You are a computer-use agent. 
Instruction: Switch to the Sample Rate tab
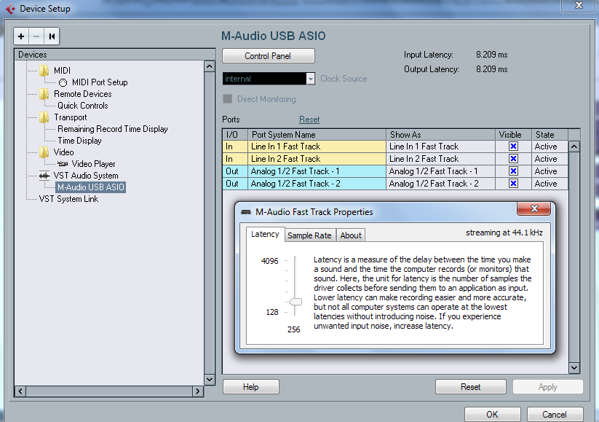pos(309,235)
